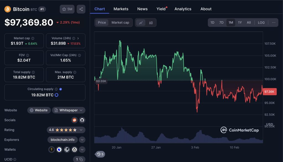Open the News tab
The image size is (283, 162).
(142, 9)
